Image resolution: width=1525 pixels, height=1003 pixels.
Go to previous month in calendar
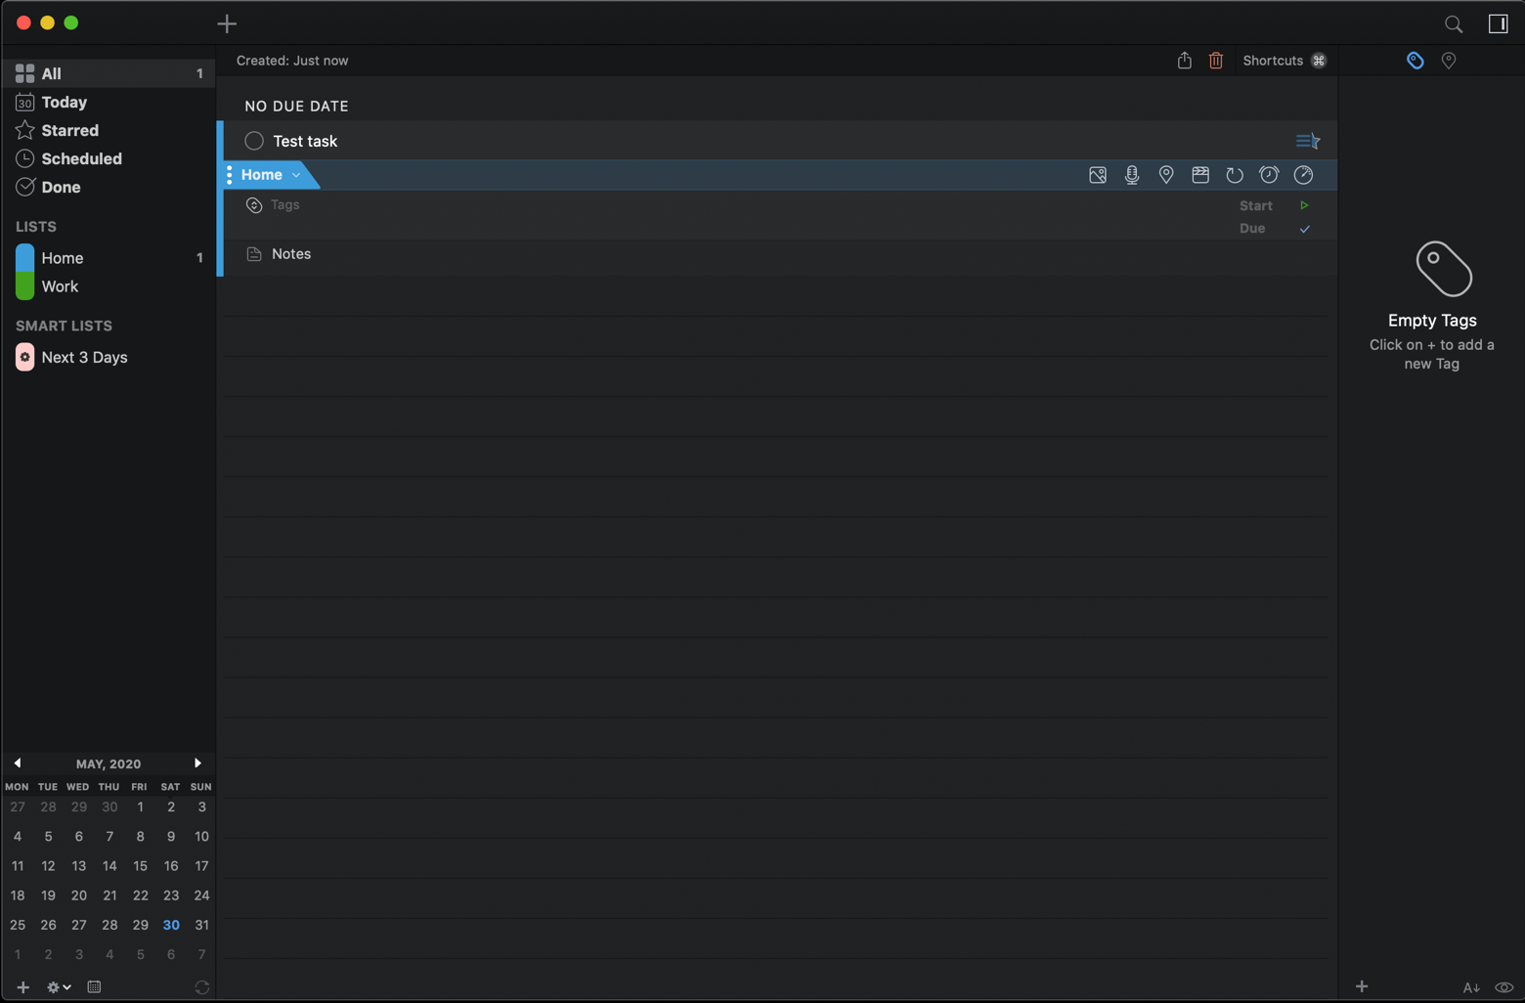click(x=18, y=763)
